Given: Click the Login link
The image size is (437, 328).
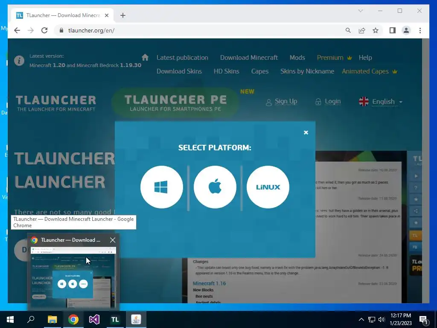Looking at the screenshot, I should click(x=332, y=101).
